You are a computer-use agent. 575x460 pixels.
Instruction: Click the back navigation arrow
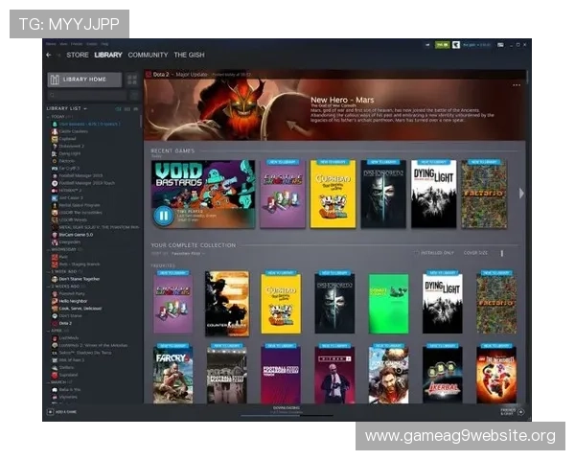click(x=48, y=56)
